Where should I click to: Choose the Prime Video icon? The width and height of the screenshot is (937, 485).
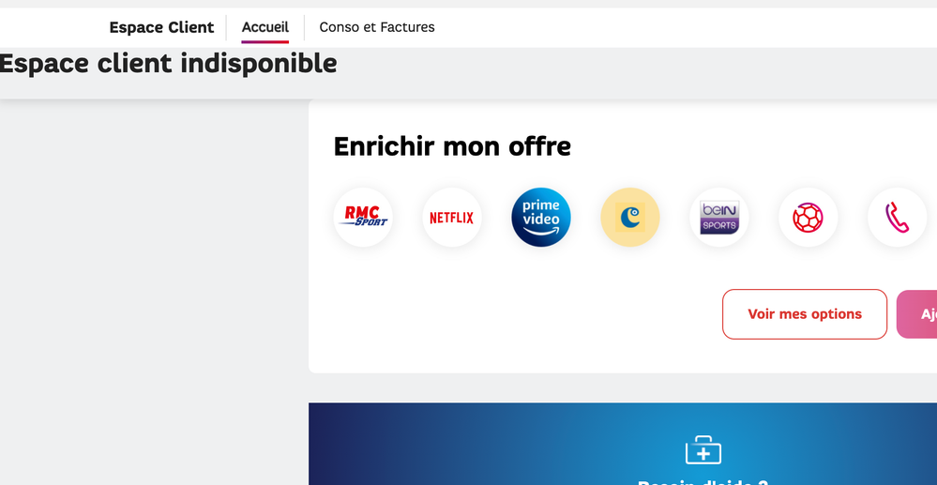(540, 218)
